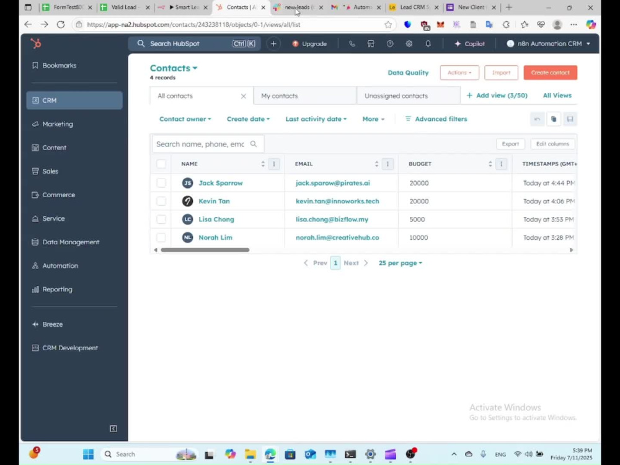Screen dimensions: 620x465
Task: Open the More filters dropdown
Action: click(373, 119)
